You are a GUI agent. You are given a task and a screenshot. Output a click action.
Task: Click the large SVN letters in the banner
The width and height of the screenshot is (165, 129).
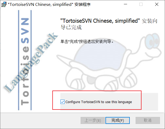(x=25, y=31)
